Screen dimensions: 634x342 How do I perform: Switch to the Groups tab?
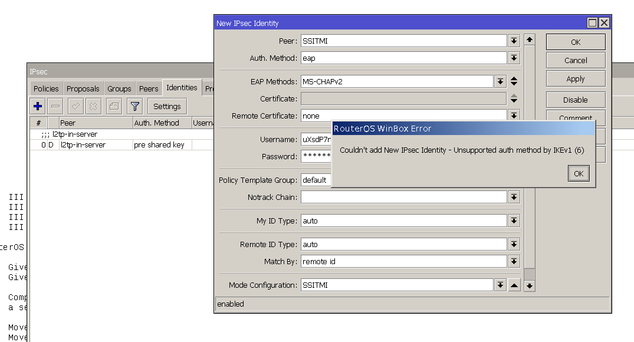tap(119, 88)
